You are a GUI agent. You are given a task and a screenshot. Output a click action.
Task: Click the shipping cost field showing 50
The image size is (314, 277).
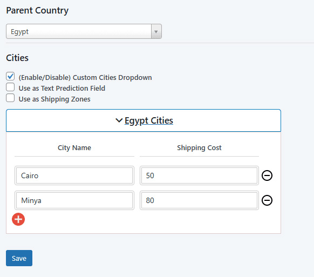(199, 175)
